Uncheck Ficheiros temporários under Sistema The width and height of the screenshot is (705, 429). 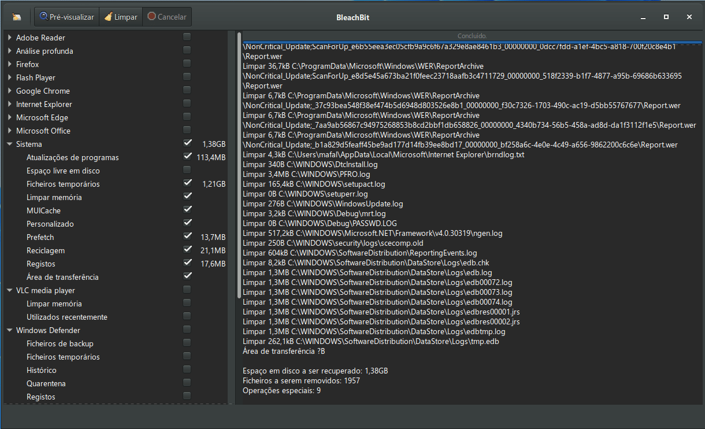[187, 183]
